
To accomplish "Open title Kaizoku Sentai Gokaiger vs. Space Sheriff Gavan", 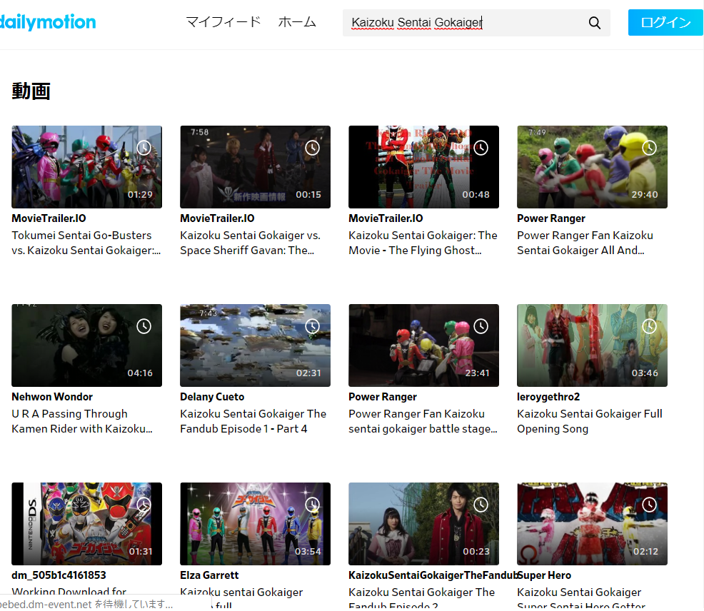I will coord(250,243).
